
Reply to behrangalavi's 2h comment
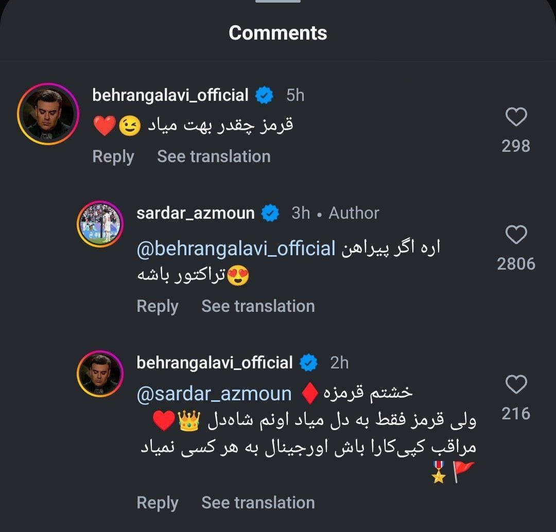157,503
